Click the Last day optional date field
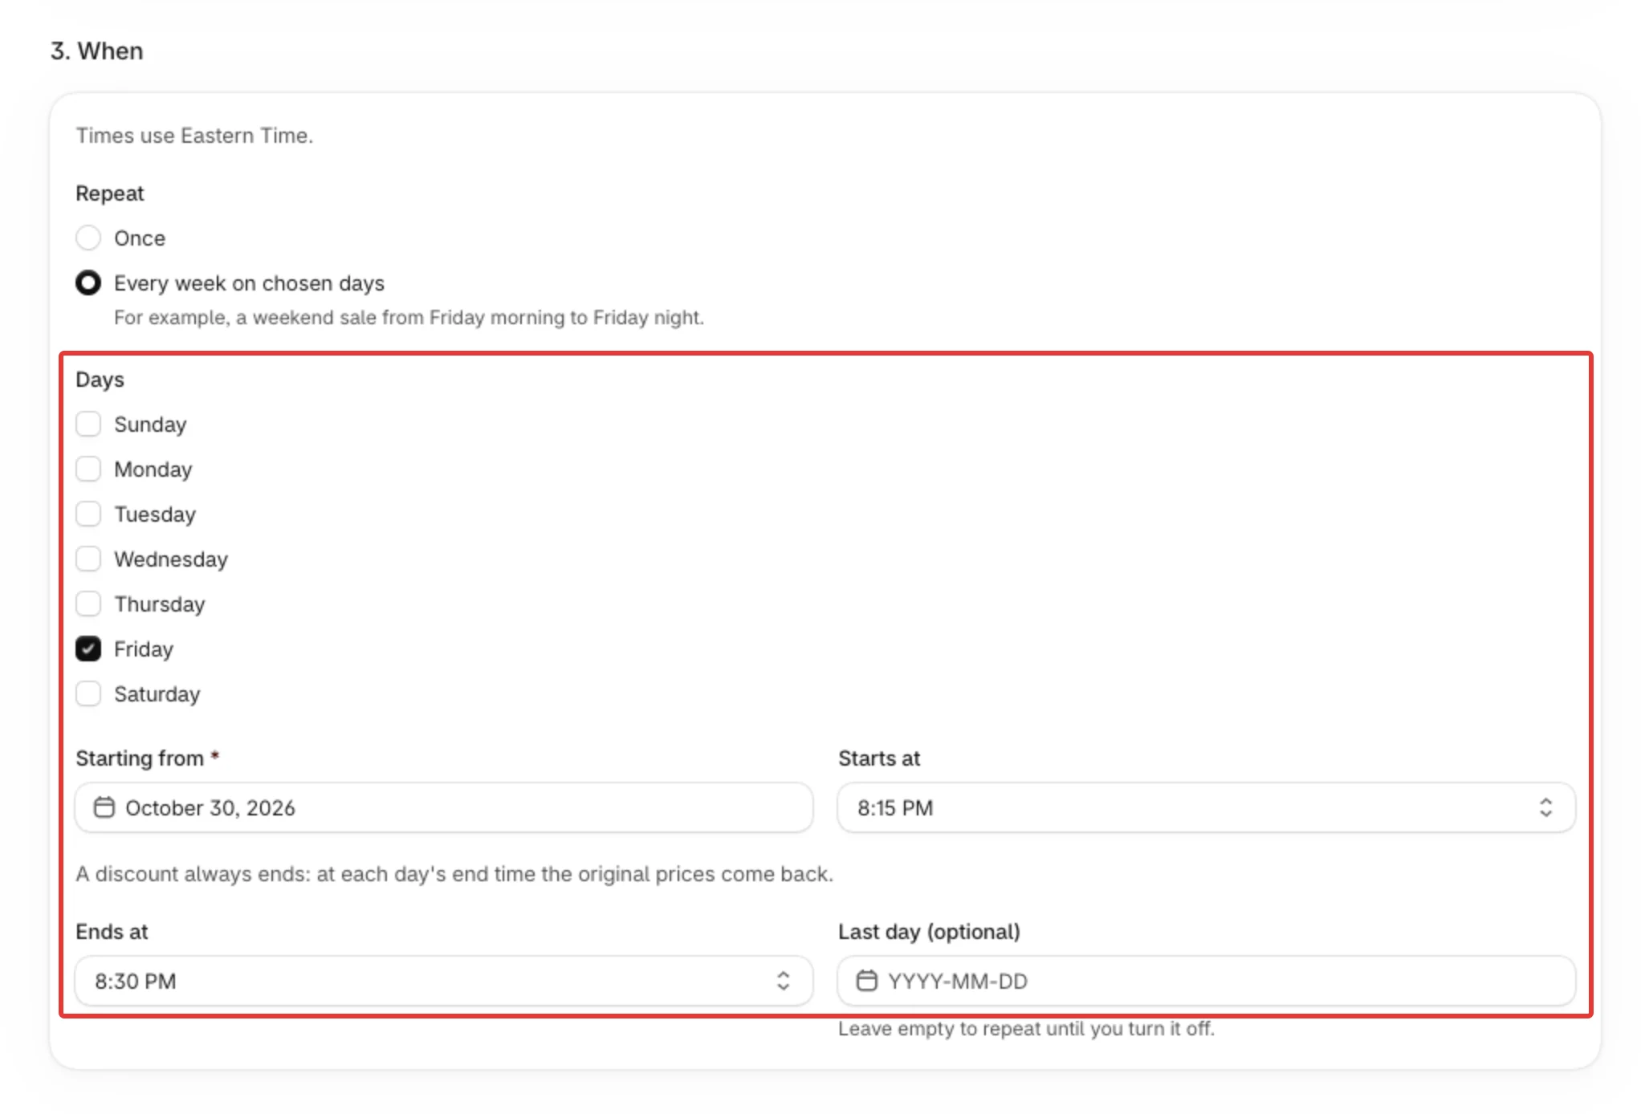This screenshot has width=1641, height=1114. tap(1206, 981)
